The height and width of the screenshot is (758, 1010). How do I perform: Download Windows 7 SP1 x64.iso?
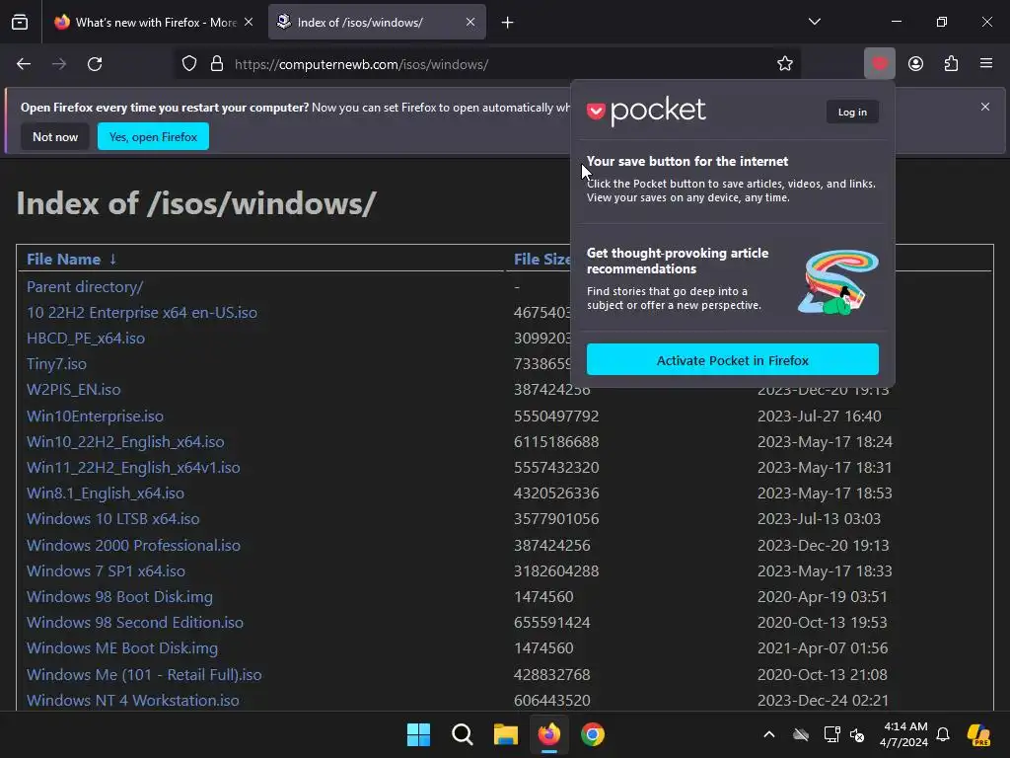[106, 571]
